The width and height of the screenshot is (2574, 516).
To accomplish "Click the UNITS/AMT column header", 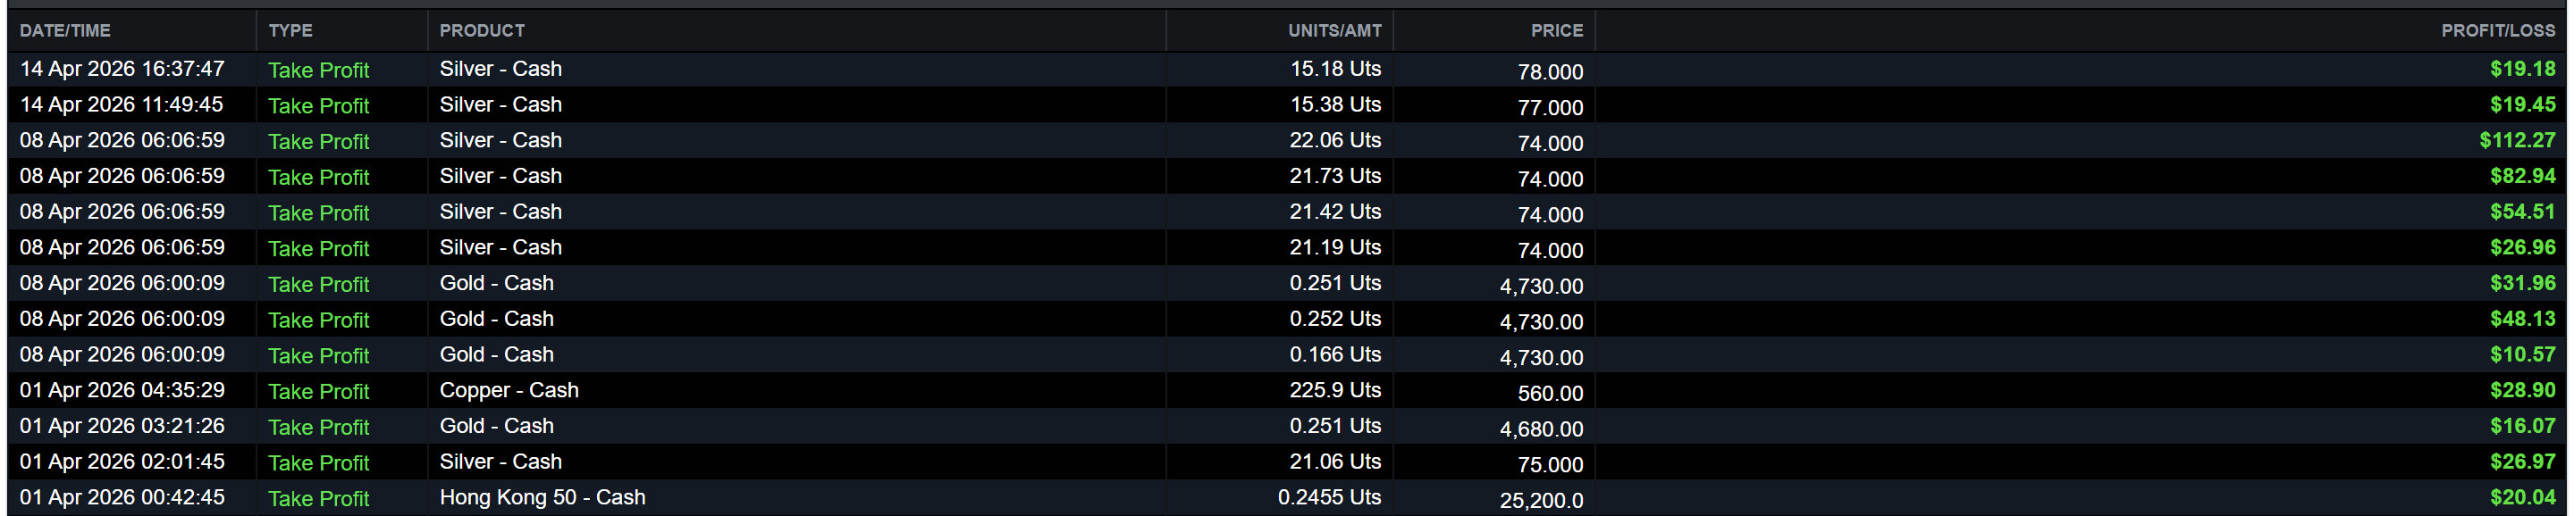I will (x=1334, y=31).
